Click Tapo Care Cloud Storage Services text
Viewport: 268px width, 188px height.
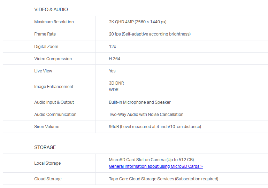(163, 179)
